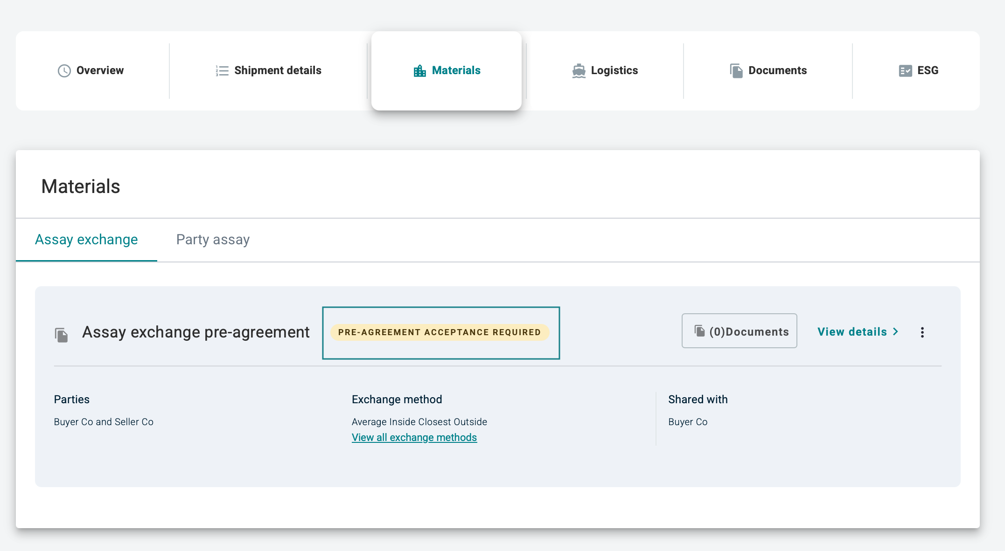Viewport: 1005px width, 551px height.
Task: Click the Logistics ship icon
Action: (579, 71)
